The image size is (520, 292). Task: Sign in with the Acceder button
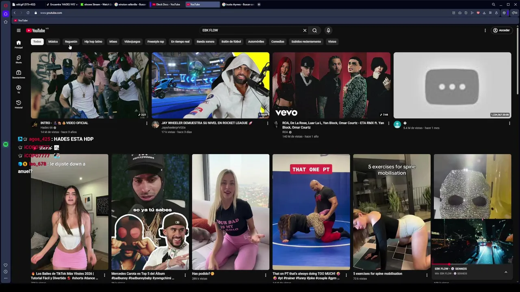coord(501,30)
